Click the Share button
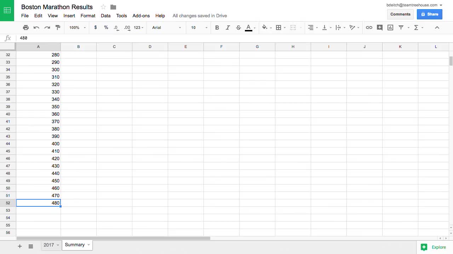Viewport: 453px width, 254px height. pos(429,14)
